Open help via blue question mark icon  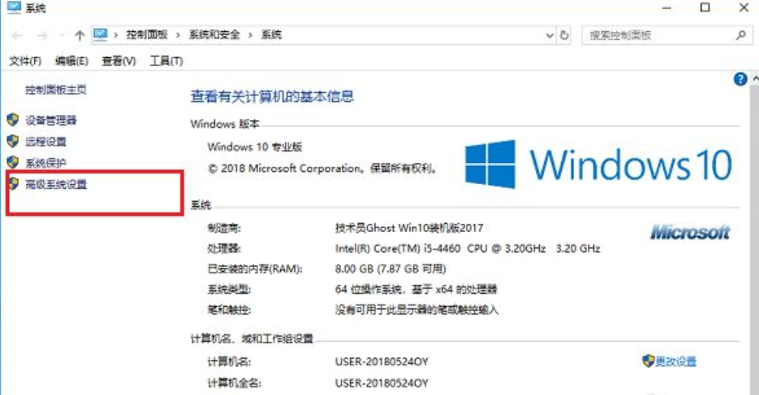pos(740,79)
